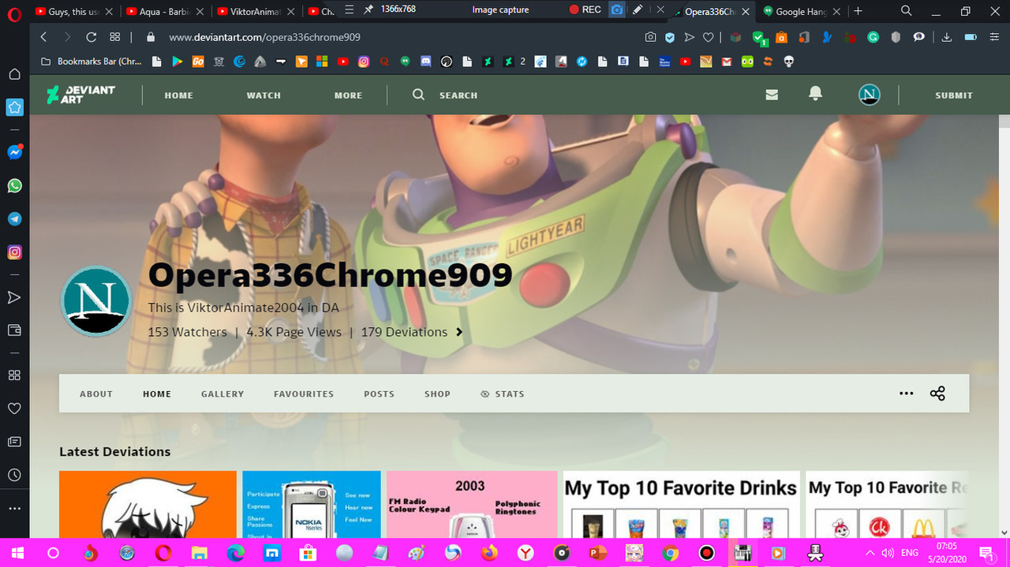The image size is (1010, 567).
Task: Open the three-dot options on the profile bar
Action: click(906, 394)
